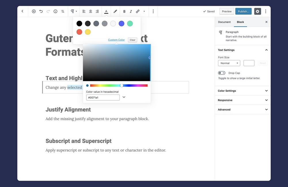Align text right
The height and width of the screenshot is (187, 288).
(97, 11)
